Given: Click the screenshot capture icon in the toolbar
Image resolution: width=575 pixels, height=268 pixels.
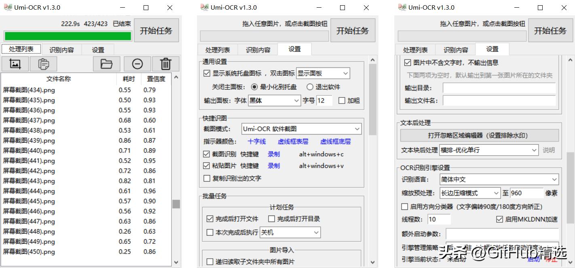Looking at the screenshot, I should 15,63.
